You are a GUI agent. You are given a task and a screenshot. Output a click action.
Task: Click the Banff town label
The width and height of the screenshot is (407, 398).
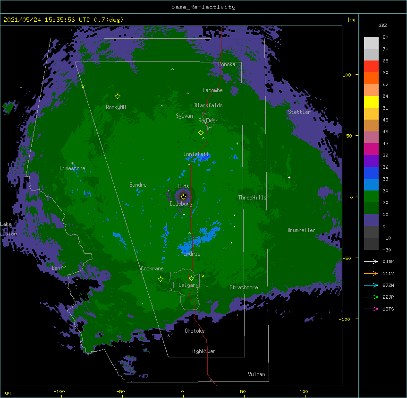[59, 268]
